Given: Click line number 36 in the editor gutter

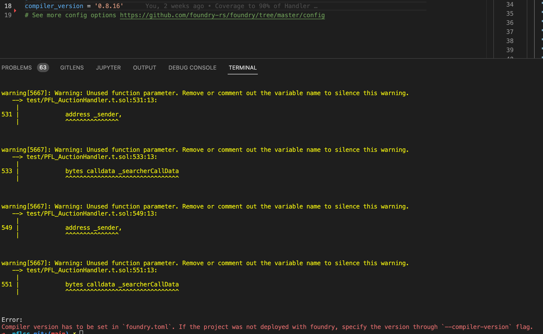Looking at the screenshot, I should [x=510, y=23].
